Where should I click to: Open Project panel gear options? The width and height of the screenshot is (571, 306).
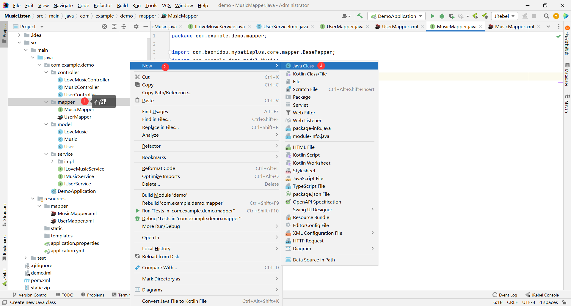[136, 27]
